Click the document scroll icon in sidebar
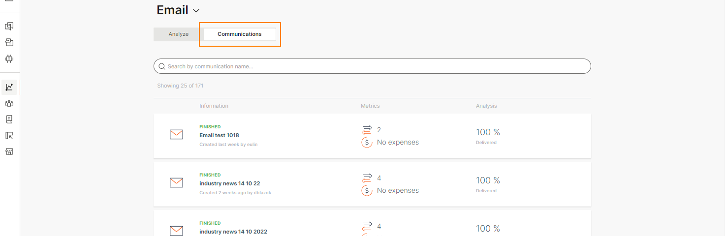Screen dimensions: 725x236 point(9,119)
